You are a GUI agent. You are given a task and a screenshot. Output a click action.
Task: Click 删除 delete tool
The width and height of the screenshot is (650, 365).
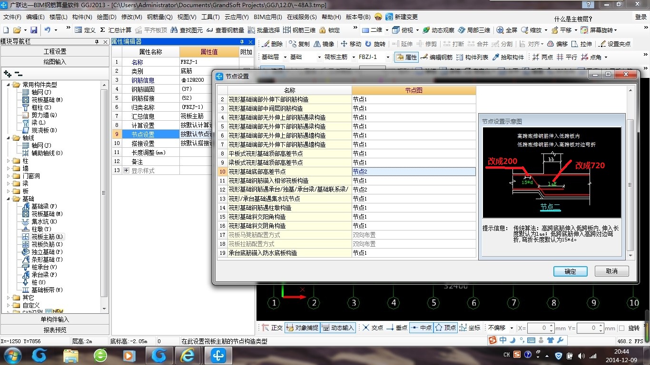pos(272,44)
